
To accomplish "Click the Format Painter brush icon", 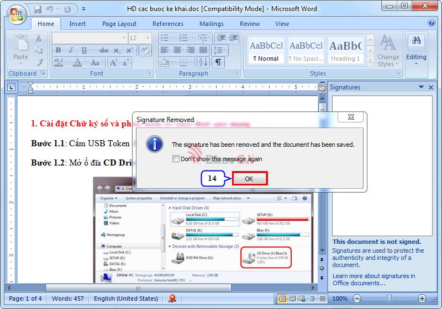I will pyautogui.click(x=39, y=62).
